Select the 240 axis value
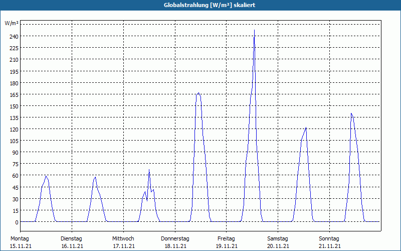Screen dimensions: 401x251 tap(14, 36)
